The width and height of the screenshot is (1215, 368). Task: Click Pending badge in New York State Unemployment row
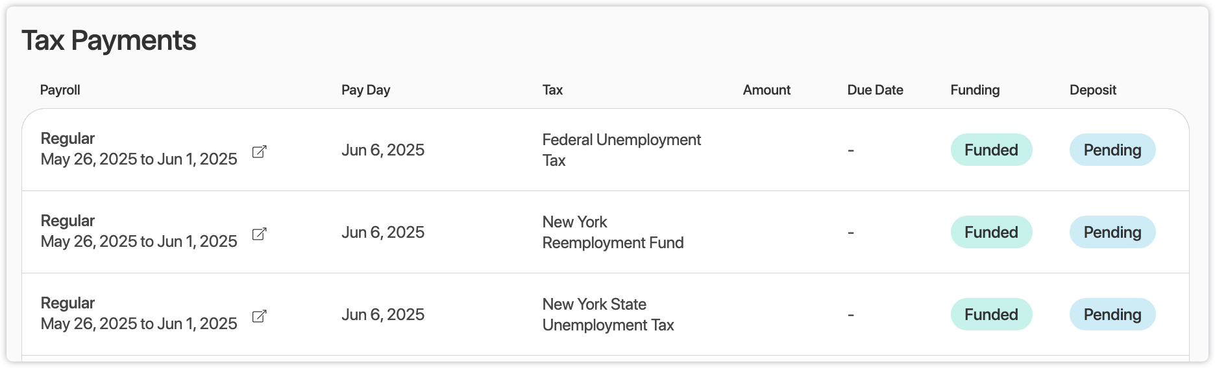(1112, 314)
